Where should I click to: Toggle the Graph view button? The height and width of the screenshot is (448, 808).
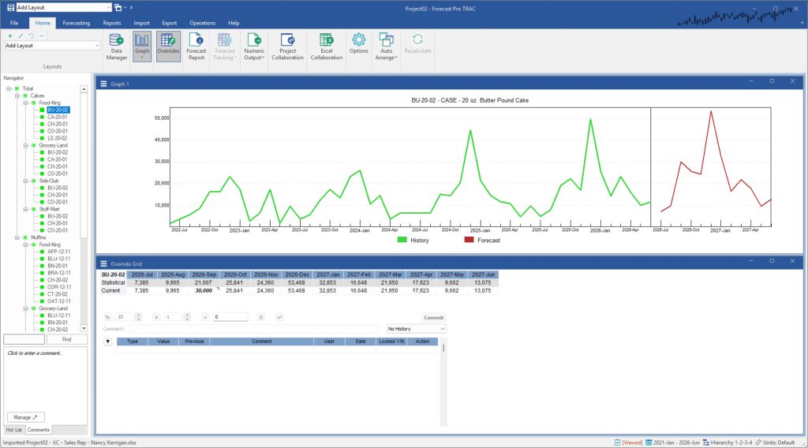click(x=142, y=46)
